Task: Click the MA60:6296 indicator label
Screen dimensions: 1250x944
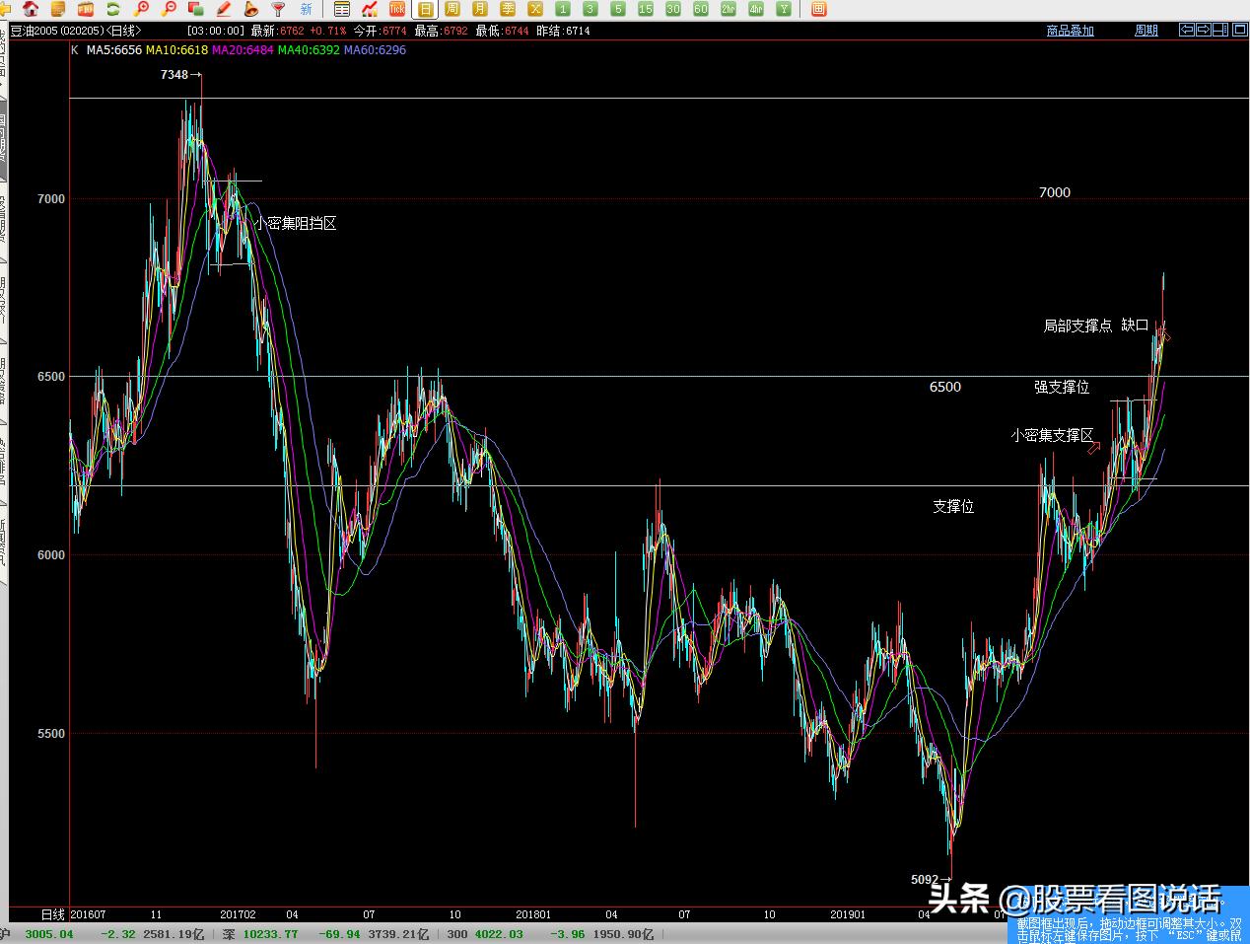Action: 375,49
